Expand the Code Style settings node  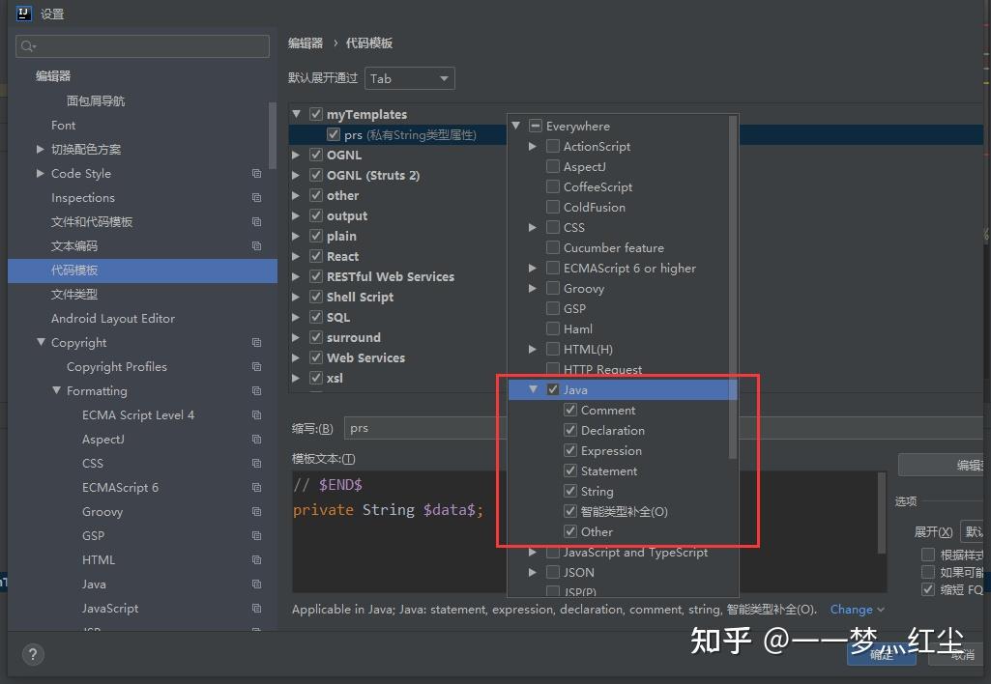coord(41,173)
